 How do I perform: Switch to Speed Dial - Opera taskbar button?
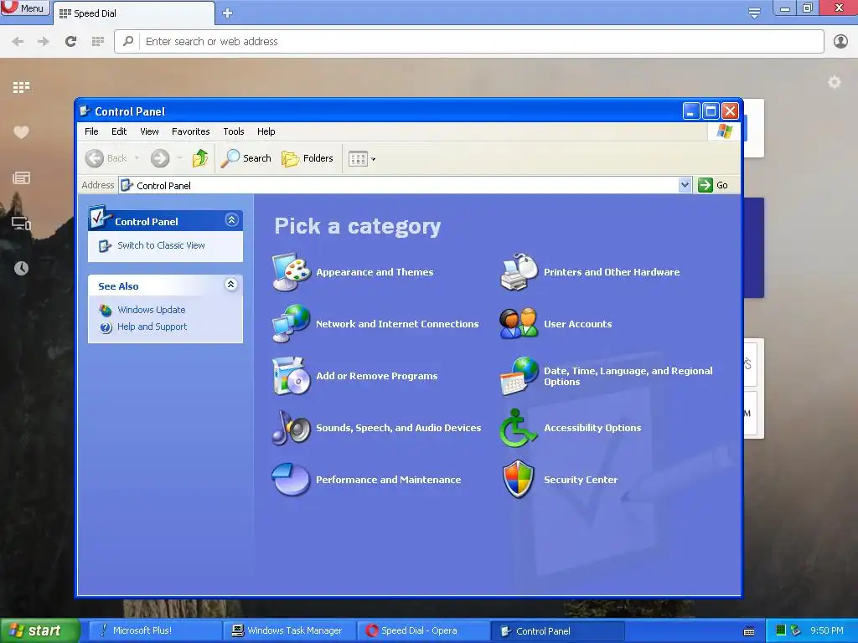(424, 630)
